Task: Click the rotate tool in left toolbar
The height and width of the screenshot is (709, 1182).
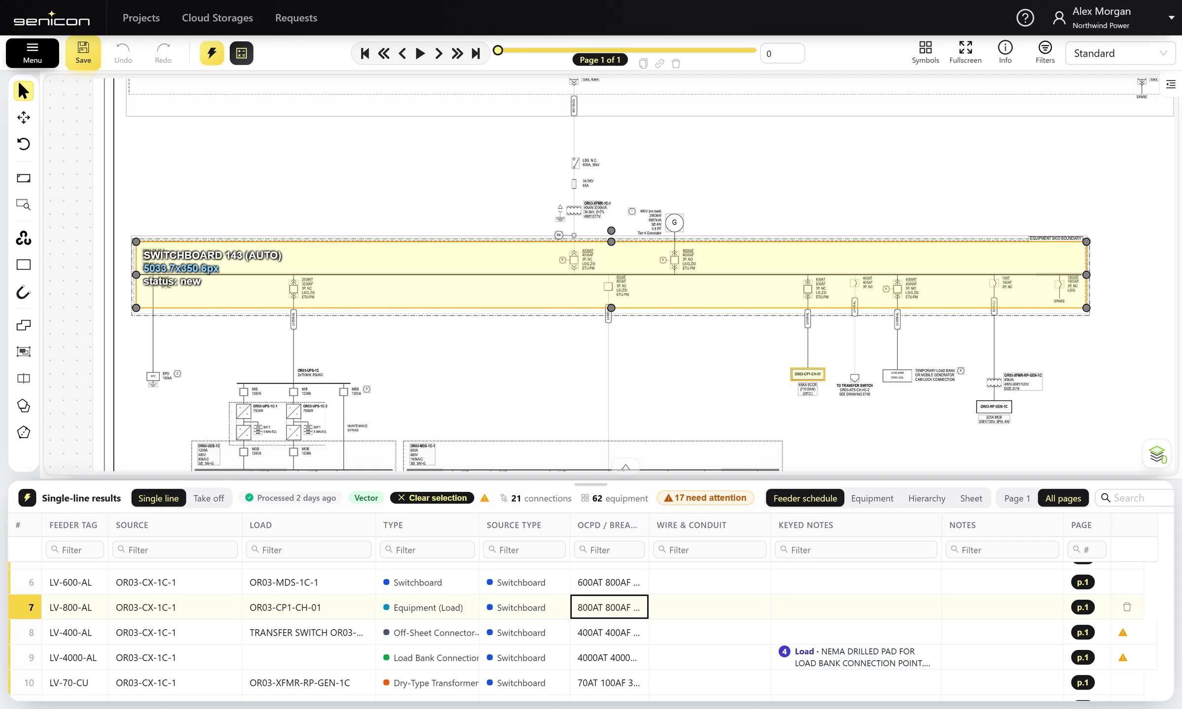Action: (23, 144)
